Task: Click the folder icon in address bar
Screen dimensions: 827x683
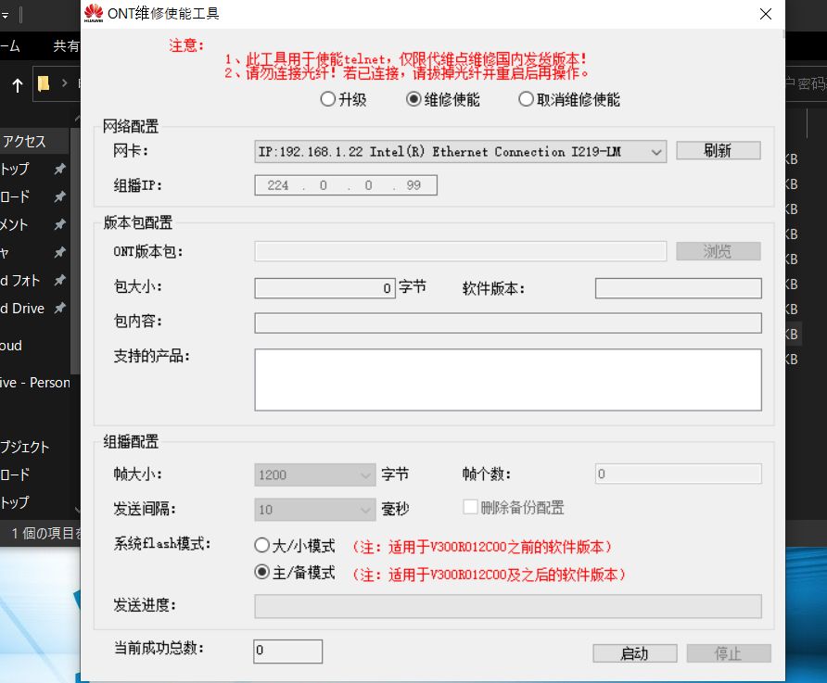Action: (x=44, y=84)
